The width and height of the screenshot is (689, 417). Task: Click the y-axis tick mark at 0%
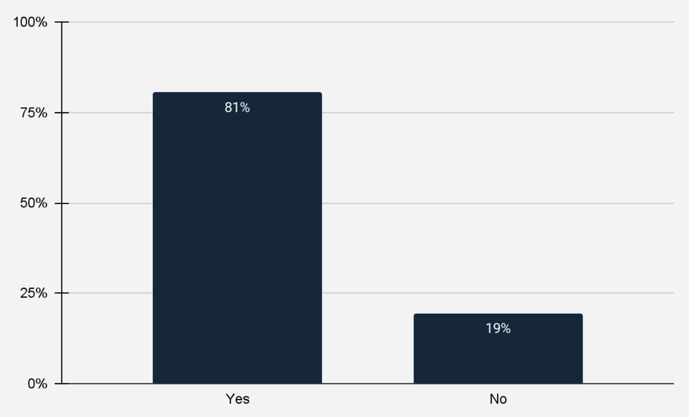pos(58,384)
